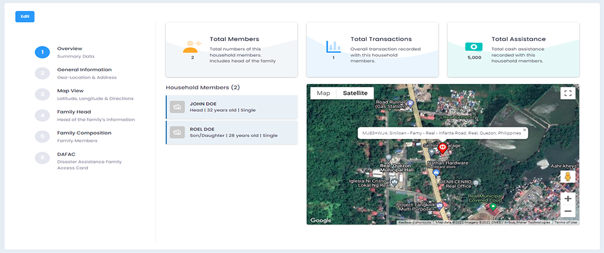Screen dimensions: 604x253
Task: Click the Project Tangkilik Multi-Purpose marker
Action: point(440,207)
